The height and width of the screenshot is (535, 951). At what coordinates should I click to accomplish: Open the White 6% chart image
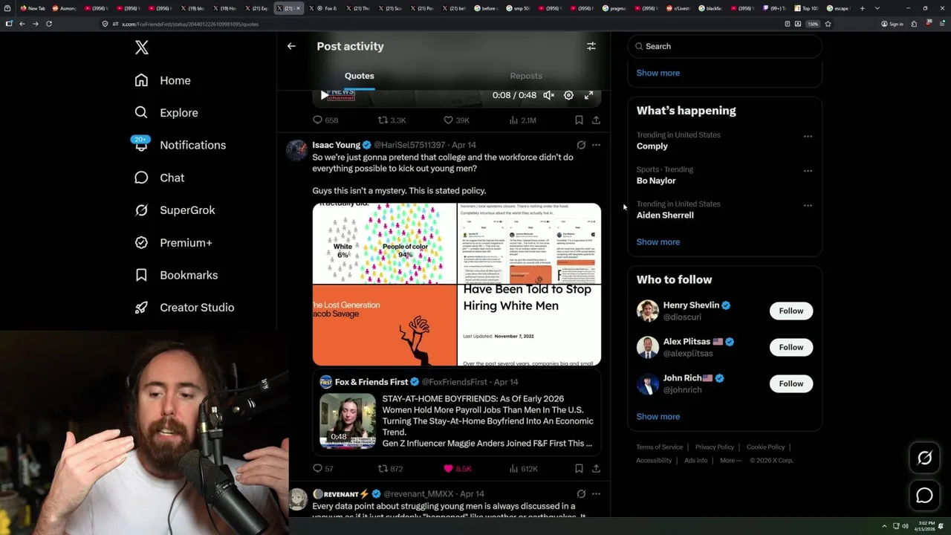(x=384, y=243)
